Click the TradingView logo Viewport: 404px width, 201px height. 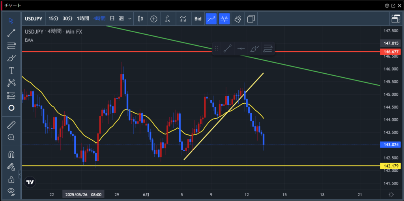30,182
